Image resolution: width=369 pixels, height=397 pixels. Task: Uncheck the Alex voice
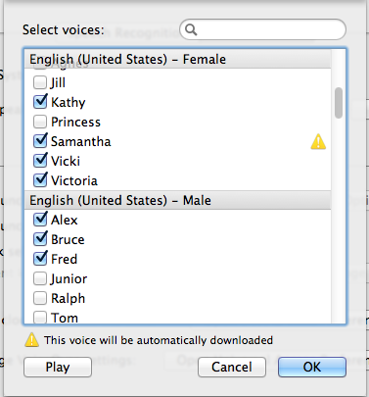coord(40,220)
